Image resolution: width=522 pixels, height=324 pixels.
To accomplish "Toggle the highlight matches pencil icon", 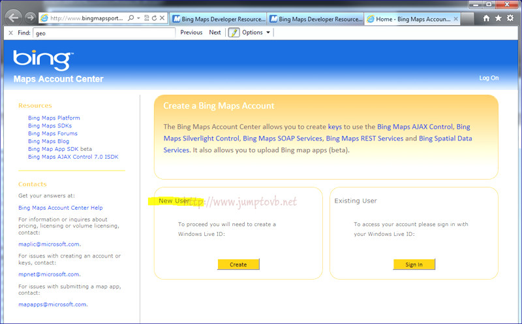I will (x=234, y=32).
